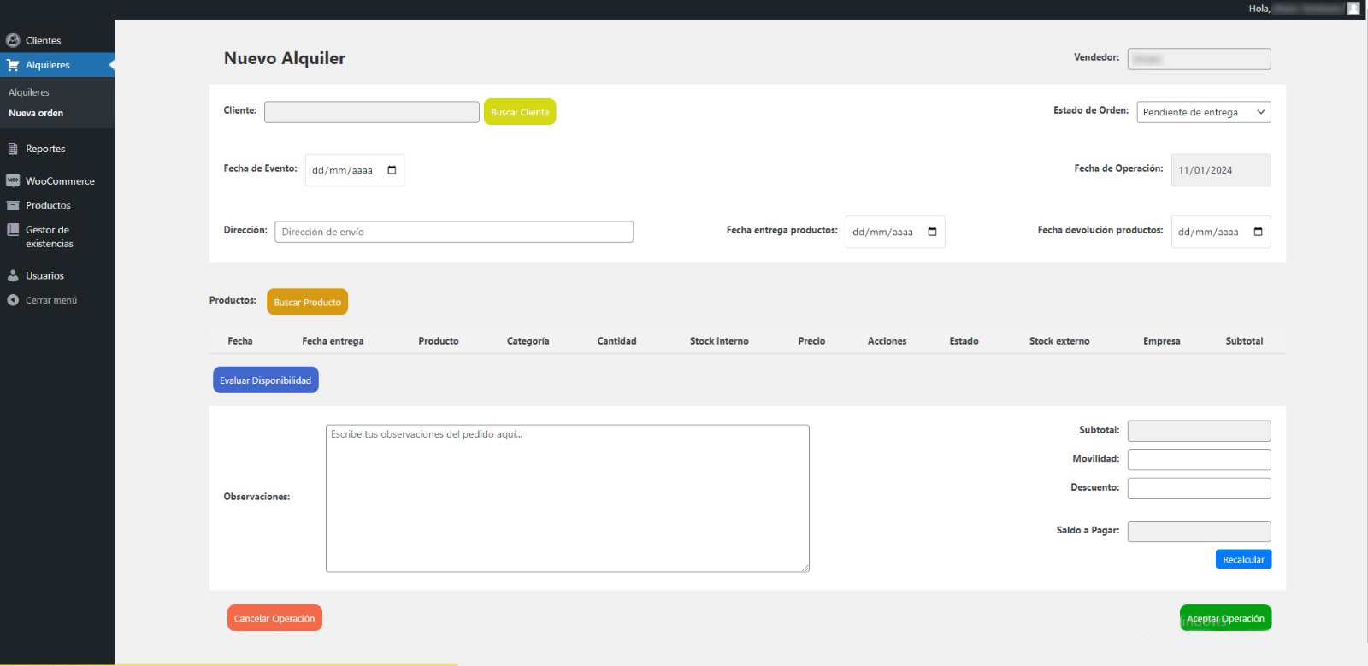Click the green Aceptar Operación button
Viewport: 1368px width, 666px height.
coord(1224,618)
